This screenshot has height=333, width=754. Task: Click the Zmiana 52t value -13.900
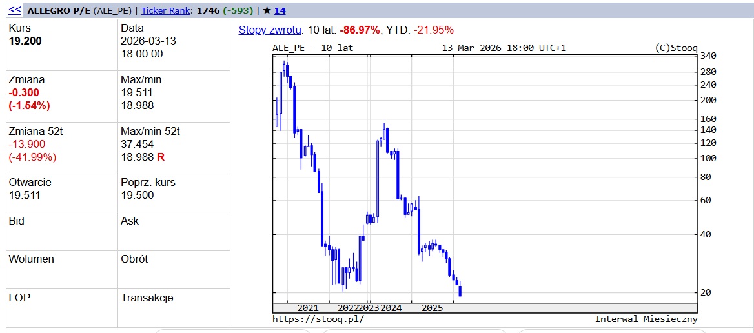27,144
